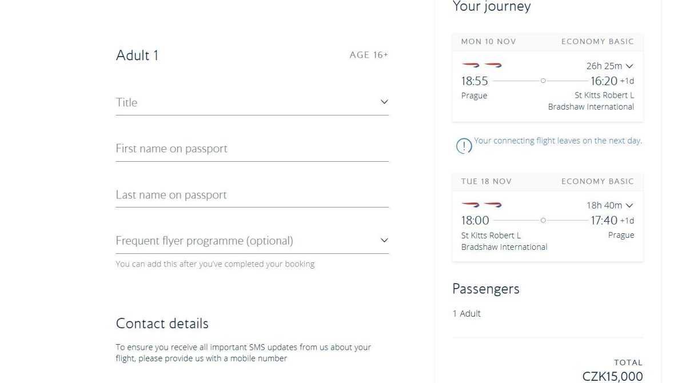Click the British Airways logo on return flight
Image resolution: width=686 pixels, height=383 pixels.
coord(481,205)
